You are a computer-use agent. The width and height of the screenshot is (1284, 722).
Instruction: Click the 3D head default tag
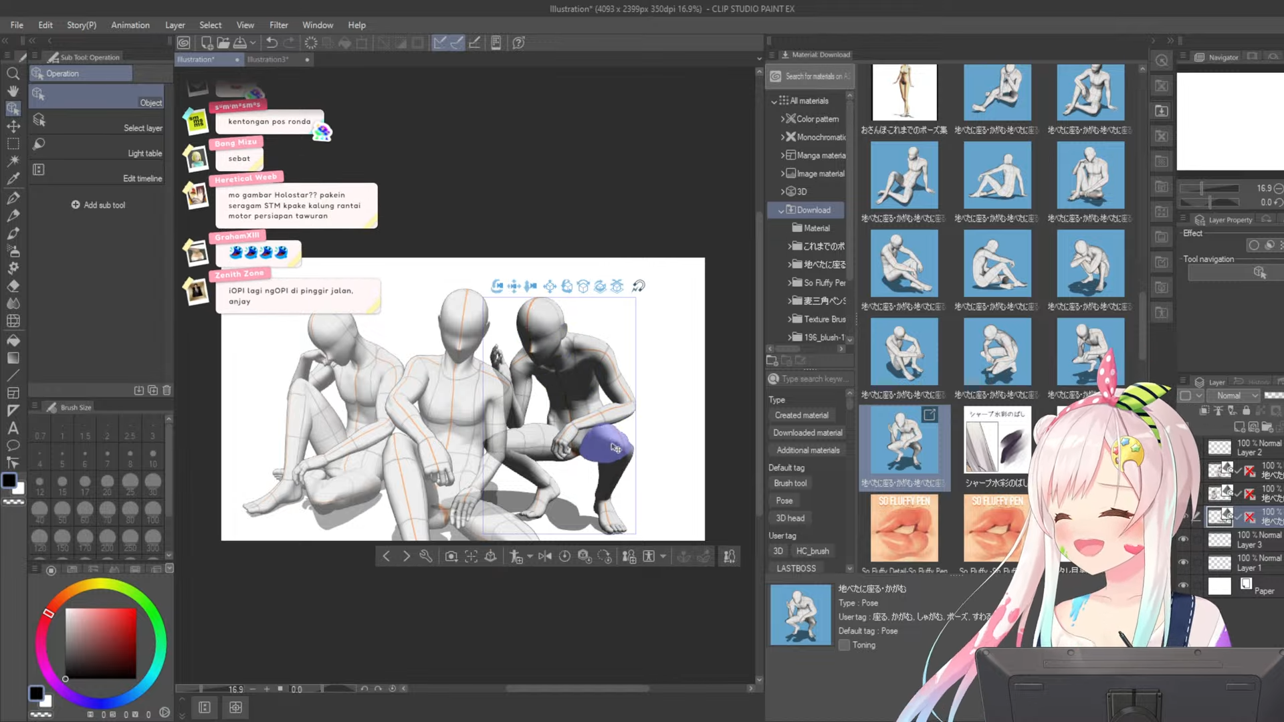[x=790, y=518]
